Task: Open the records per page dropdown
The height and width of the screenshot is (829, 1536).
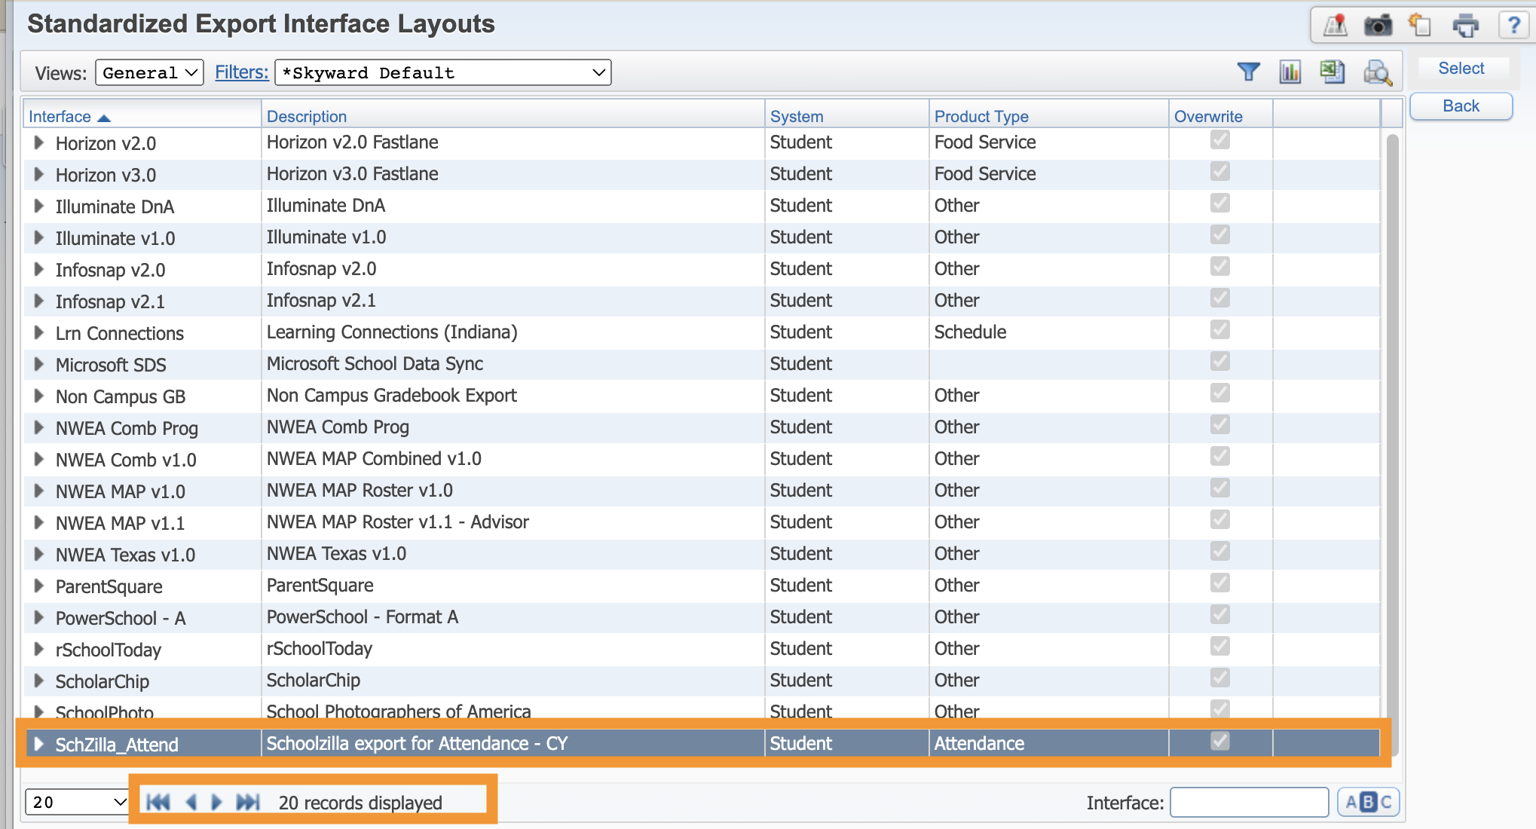Action: click(x=77, y=802)
